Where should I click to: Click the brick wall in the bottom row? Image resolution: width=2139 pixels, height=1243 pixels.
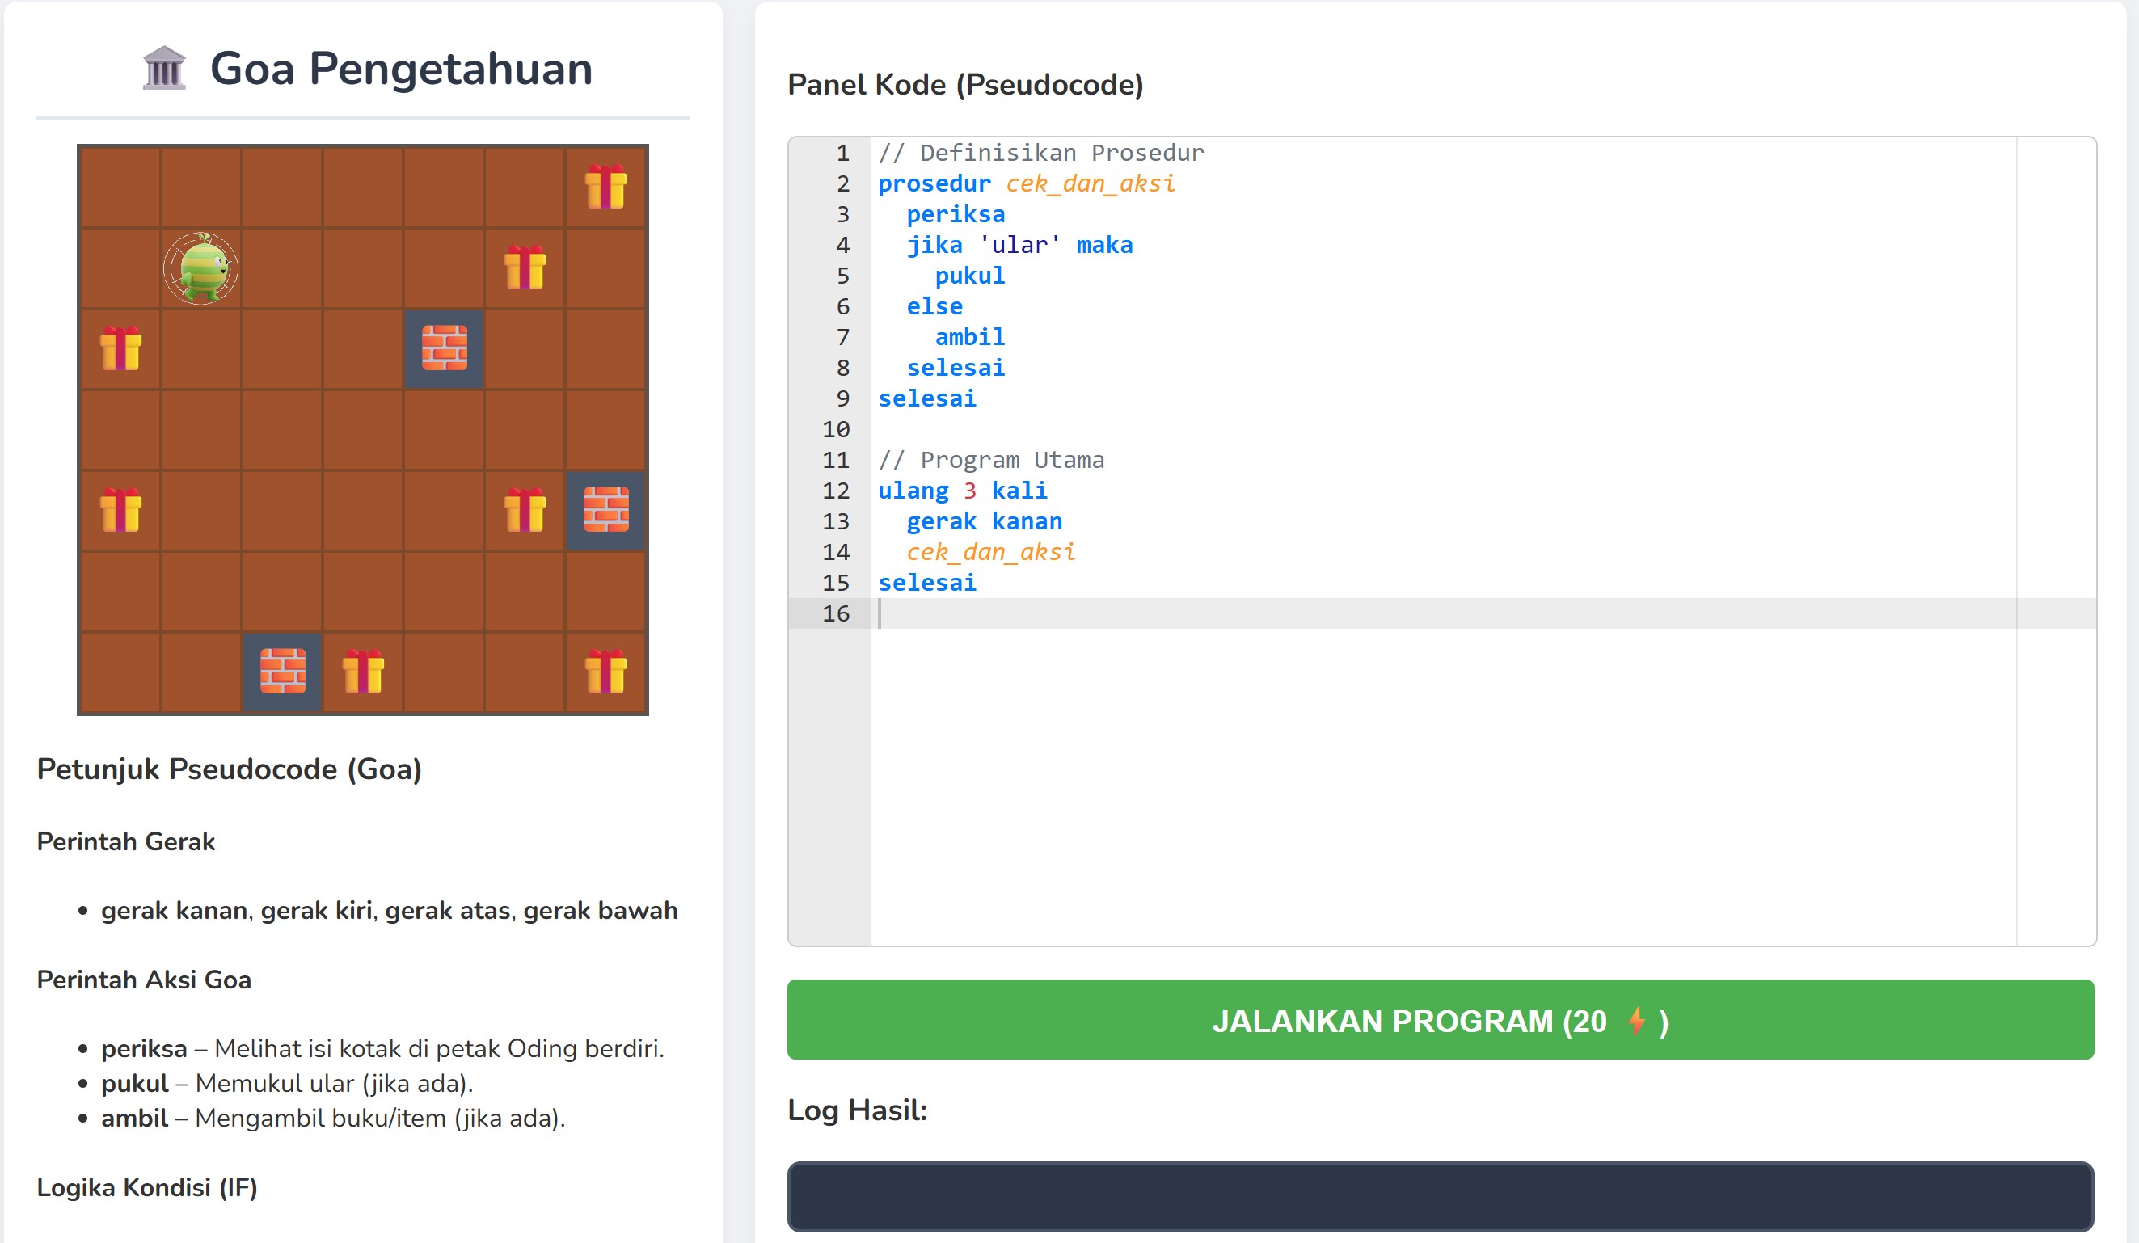click(x=283, y=671)
